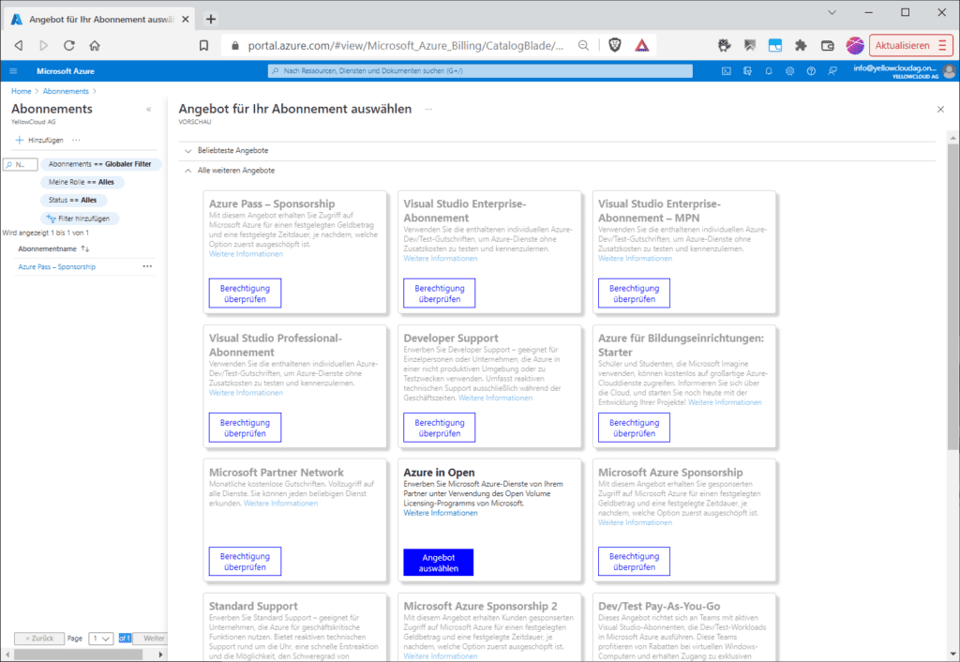The image size is (960, 662).
Task: Open Weitere Informationen under Azure in Open
Action: pos(441,513)
